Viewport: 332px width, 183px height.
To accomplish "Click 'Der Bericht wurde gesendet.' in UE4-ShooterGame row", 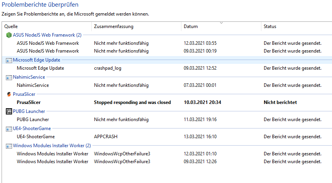I will [293, 137].
